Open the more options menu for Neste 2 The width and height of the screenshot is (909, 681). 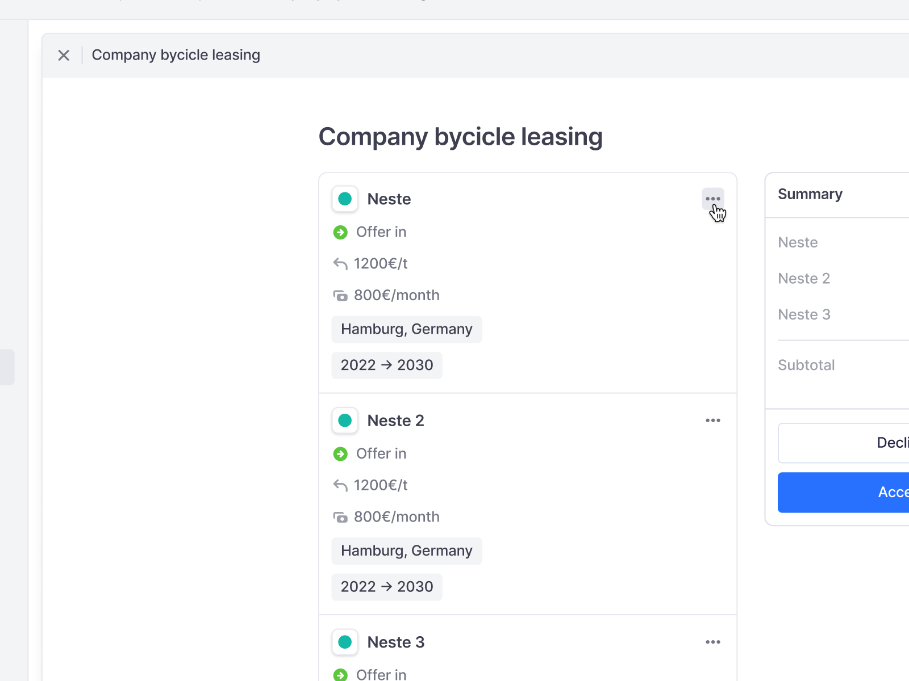[x=712, y=421]
